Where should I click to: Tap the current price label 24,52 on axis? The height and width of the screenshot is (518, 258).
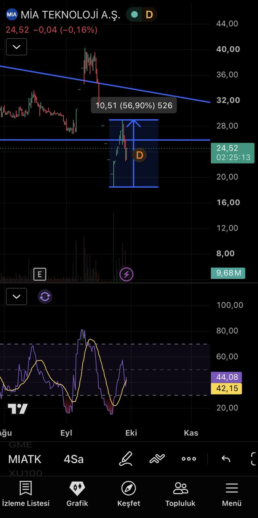232,152
